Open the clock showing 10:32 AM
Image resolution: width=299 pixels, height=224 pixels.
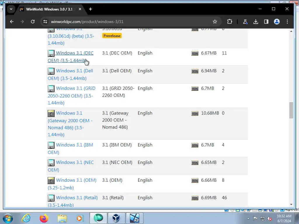coord(284,218)
